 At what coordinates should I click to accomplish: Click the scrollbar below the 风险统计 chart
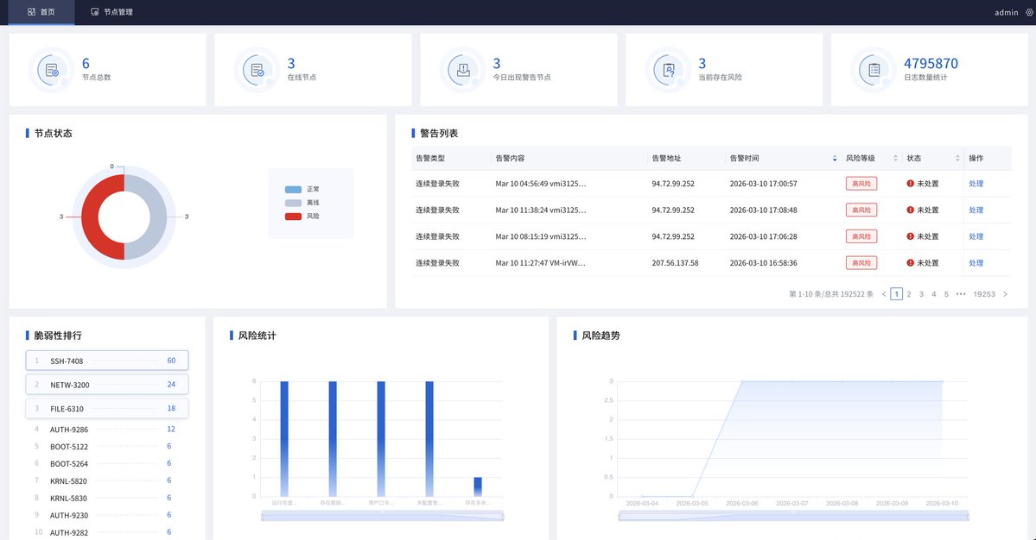[383, 515]
